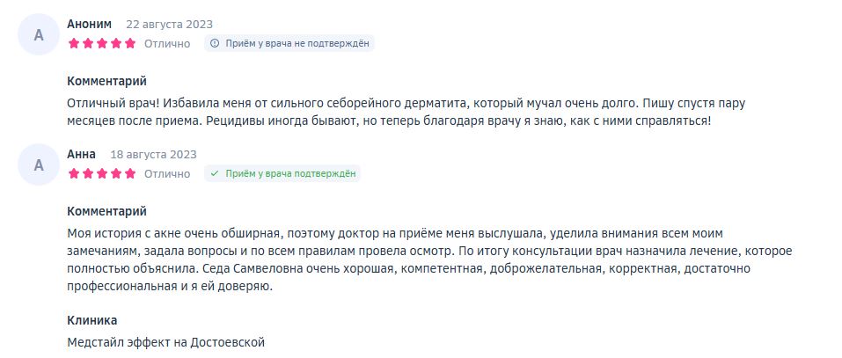The height and width of the screenshot is (358, 842).
Task: Click the 'Отлично' label in Аноним's review
Action: pyautogui.click(x=167, y=43)
